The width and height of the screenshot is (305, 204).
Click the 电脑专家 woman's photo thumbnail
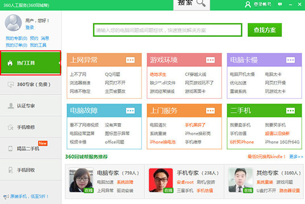(81, 180)
